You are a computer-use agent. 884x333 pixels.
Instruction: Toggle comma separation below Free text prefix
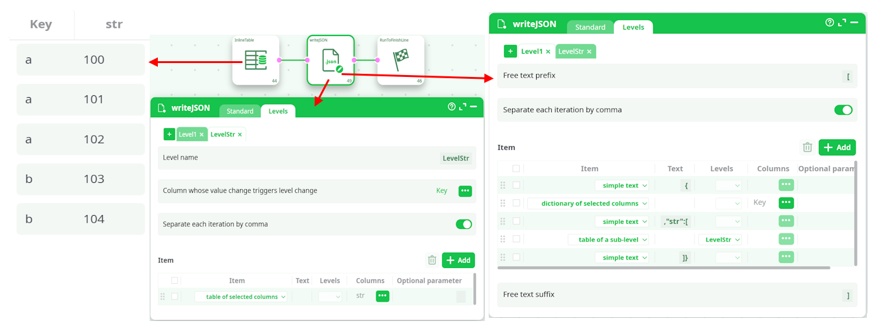(843, 110)
